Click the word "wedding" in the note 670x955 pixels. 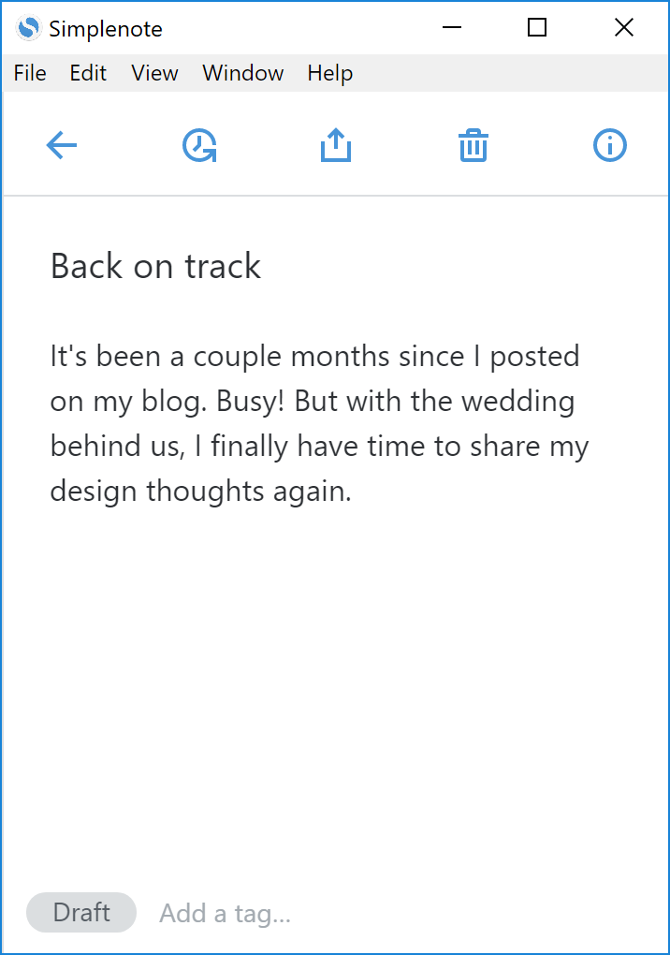(x=521, y=402)
